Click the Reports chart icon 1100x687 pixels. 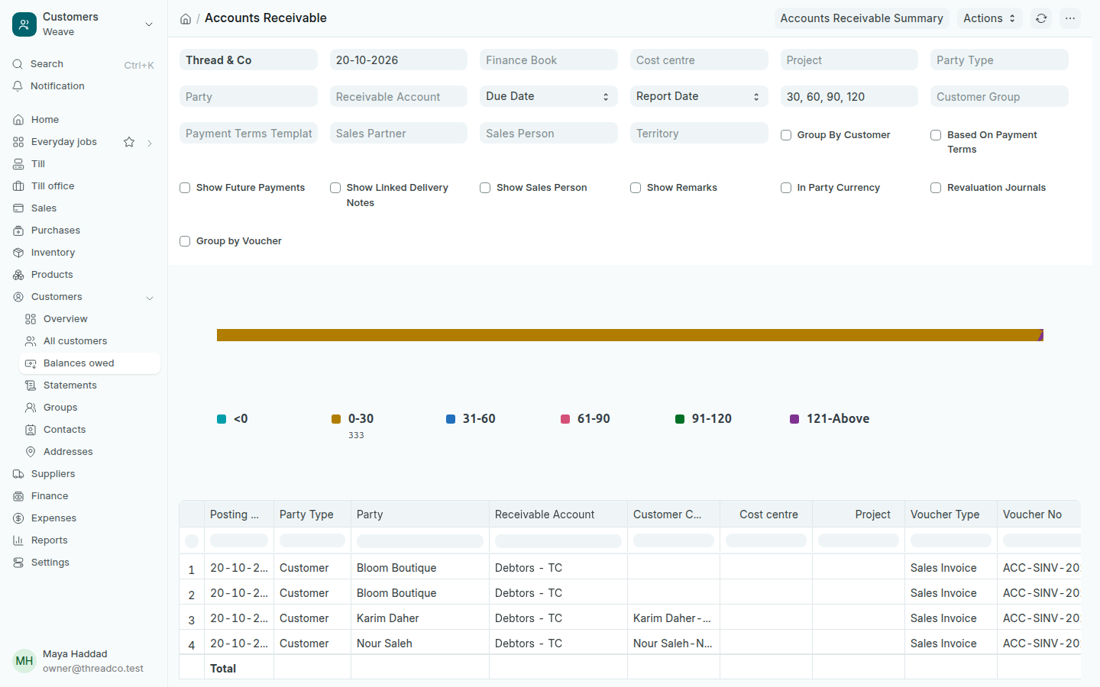18,540
